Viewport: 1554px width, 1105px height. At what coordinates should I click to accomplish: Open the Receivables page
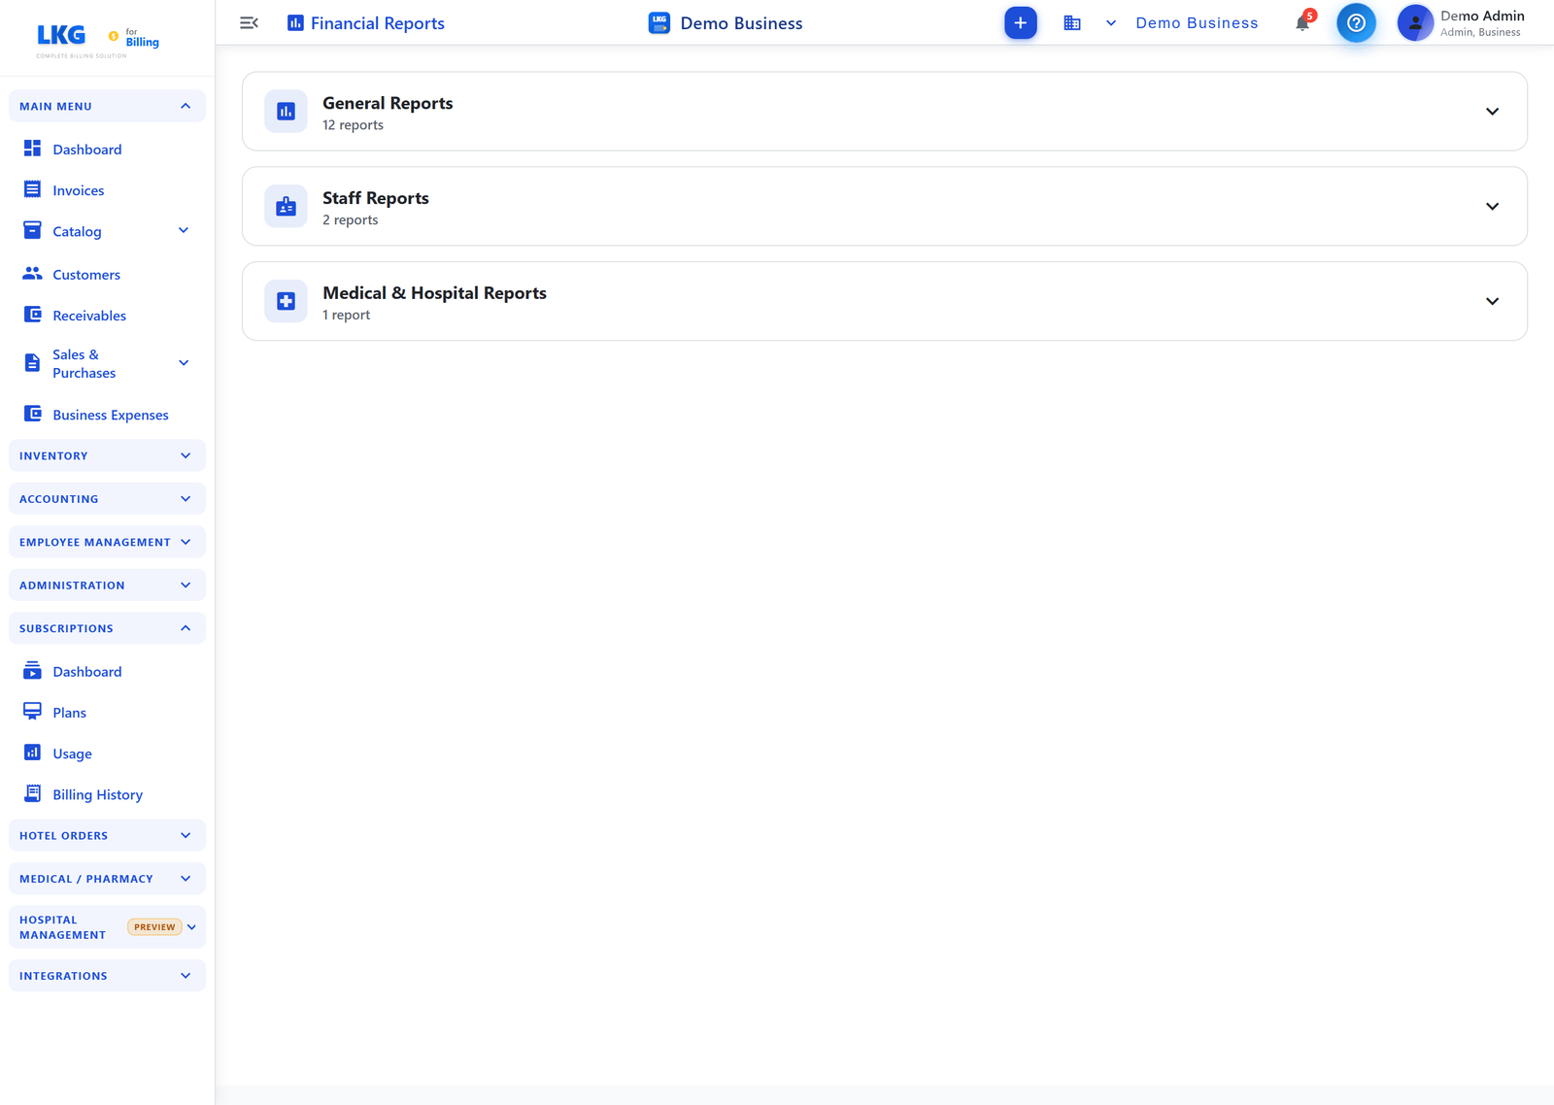[x=89, y=316]
